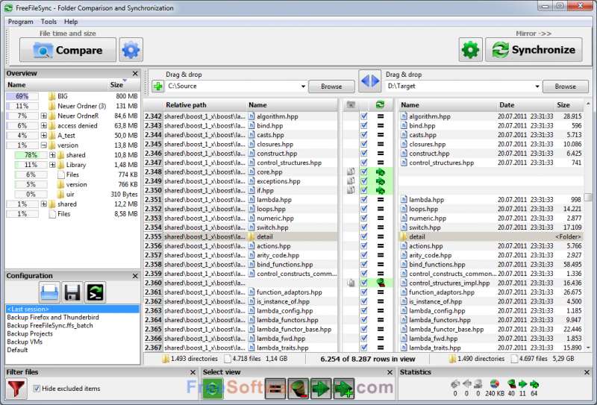The height and width of the screenshot is (405, 597).
Task: Browse for the target folder
Action: click(x=566, y=87)
